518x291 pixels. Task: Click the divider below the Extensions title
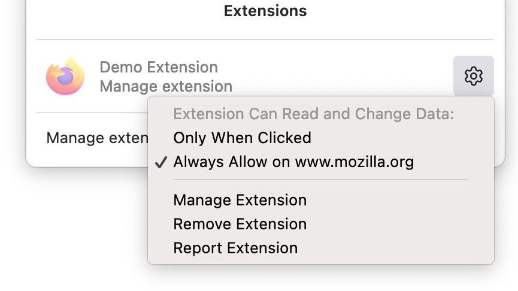pos(265,40)
